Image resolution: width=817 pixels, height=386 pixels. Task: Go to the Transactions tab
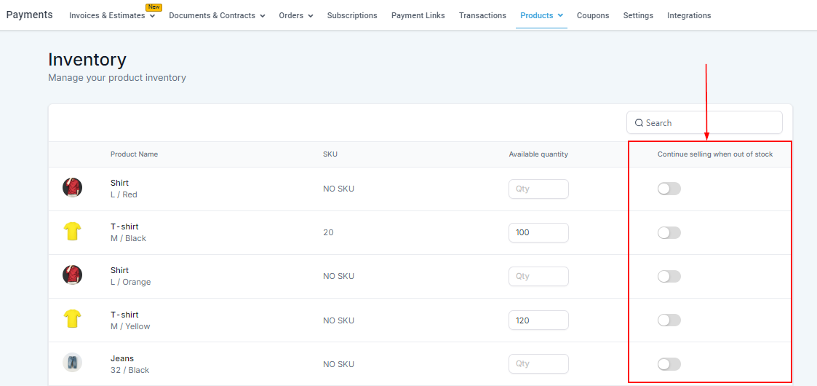[482, 15]
